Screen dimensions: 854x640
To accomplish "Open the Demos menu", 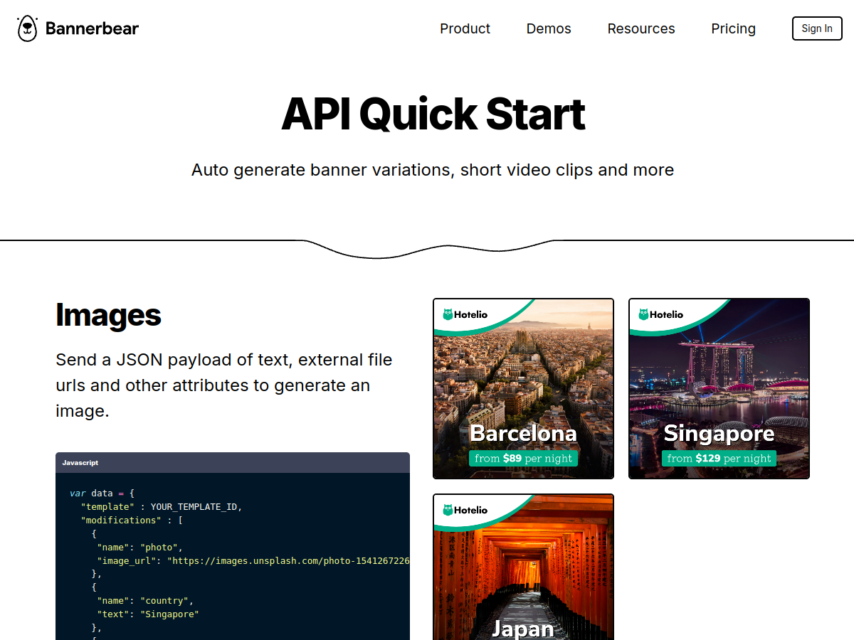I will (x=548, y=28).
